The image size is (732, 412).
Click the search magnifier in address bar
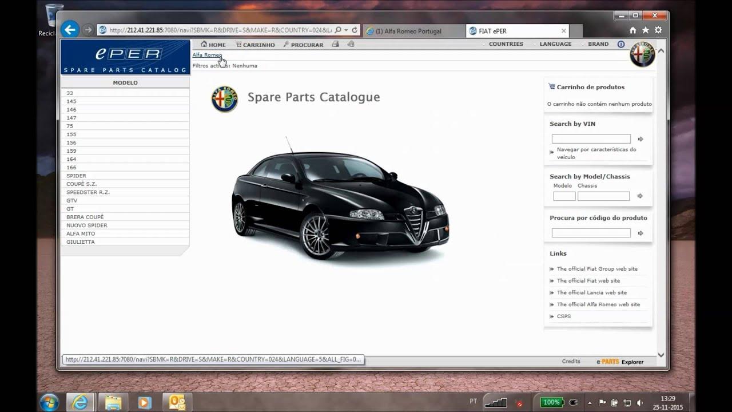pyautogui.click(x=338, y=30)
